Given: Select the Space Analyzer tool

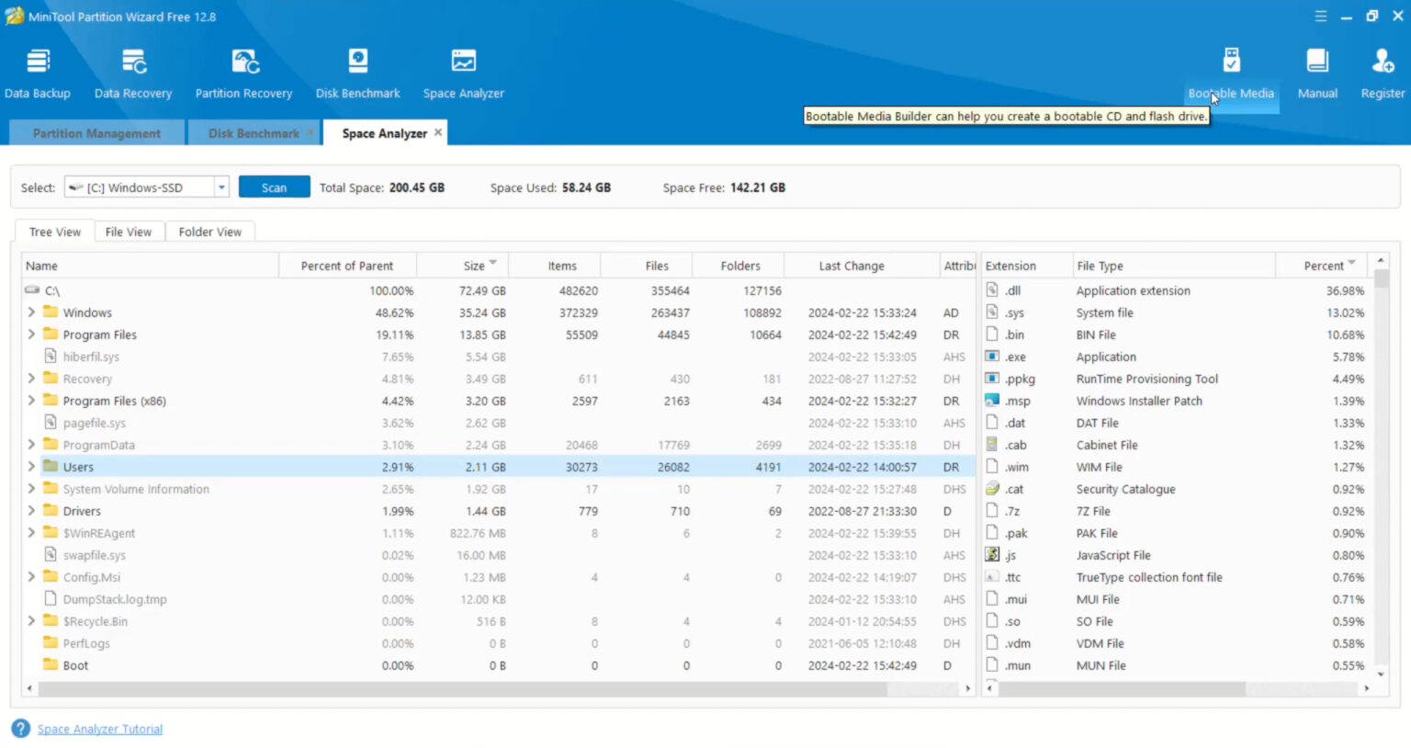Looking at the screenshot, I should click(x=463, y=72).
